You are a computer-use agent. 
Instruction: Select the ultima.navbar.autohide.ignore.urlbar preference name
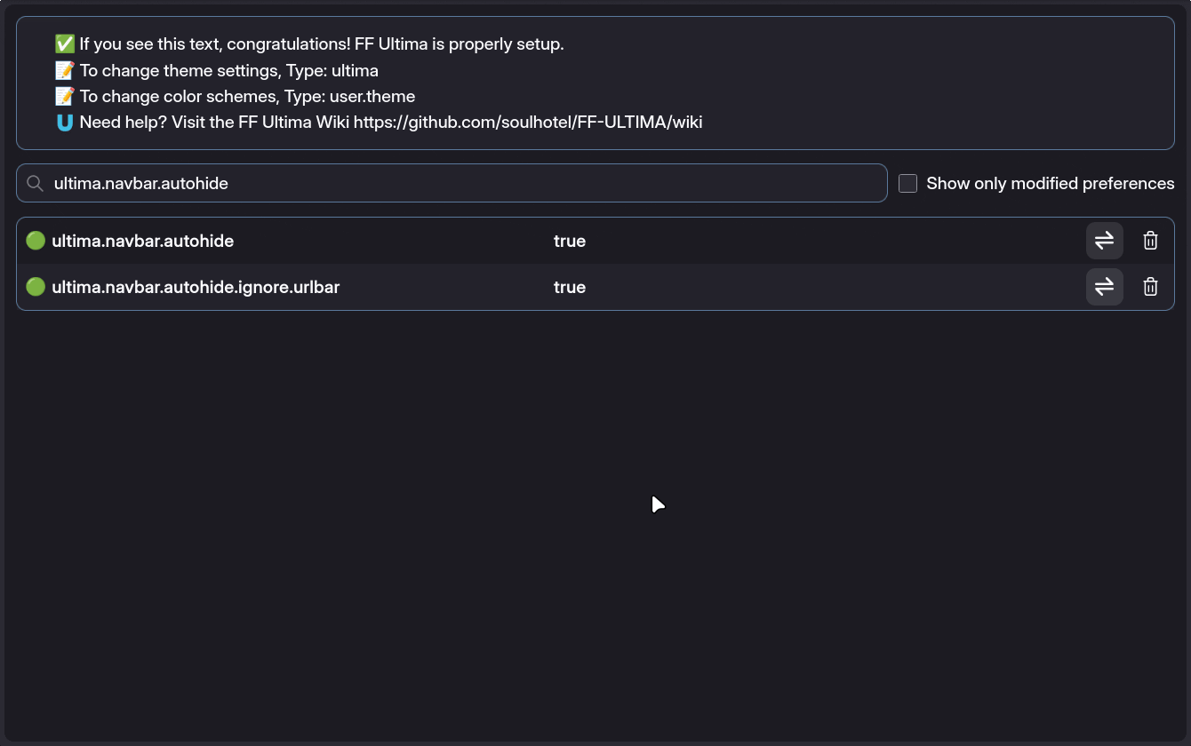pyautogui.click(x=196, y=287)
